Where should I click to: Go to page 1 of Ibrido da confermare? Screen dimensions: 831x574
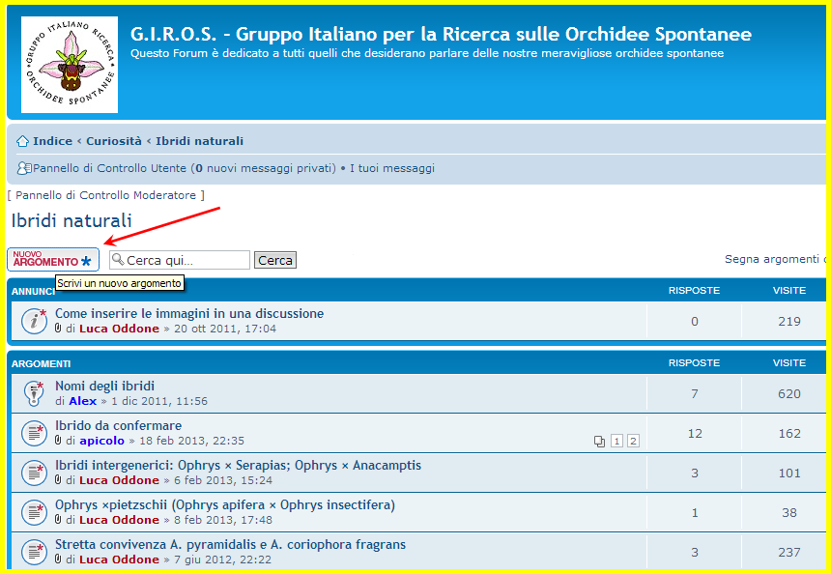tap(616, 441)
